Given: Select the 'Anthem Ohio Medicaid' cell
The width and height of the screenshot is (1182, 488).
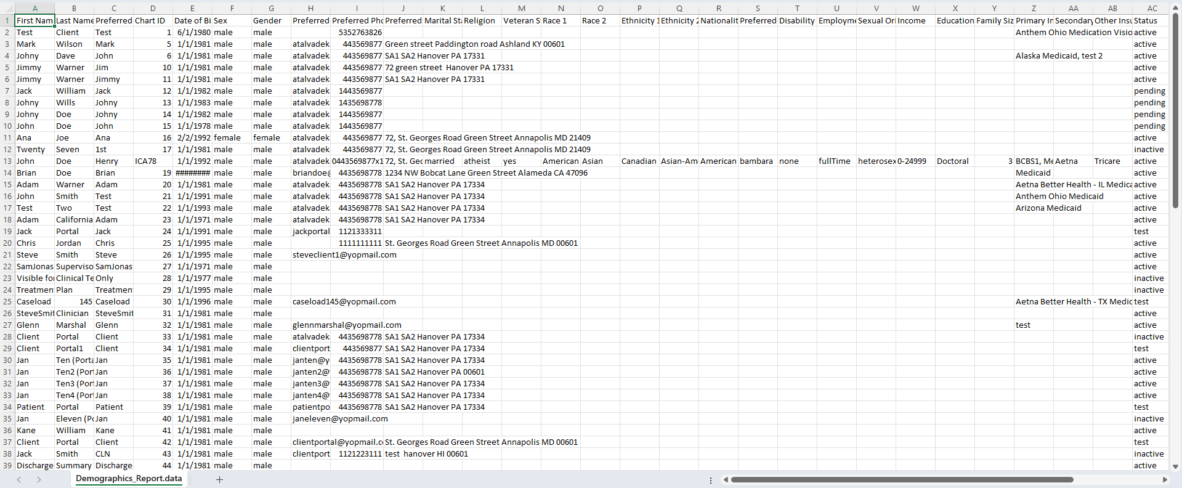Looking at the screenshot, I should coord(1059,196).
